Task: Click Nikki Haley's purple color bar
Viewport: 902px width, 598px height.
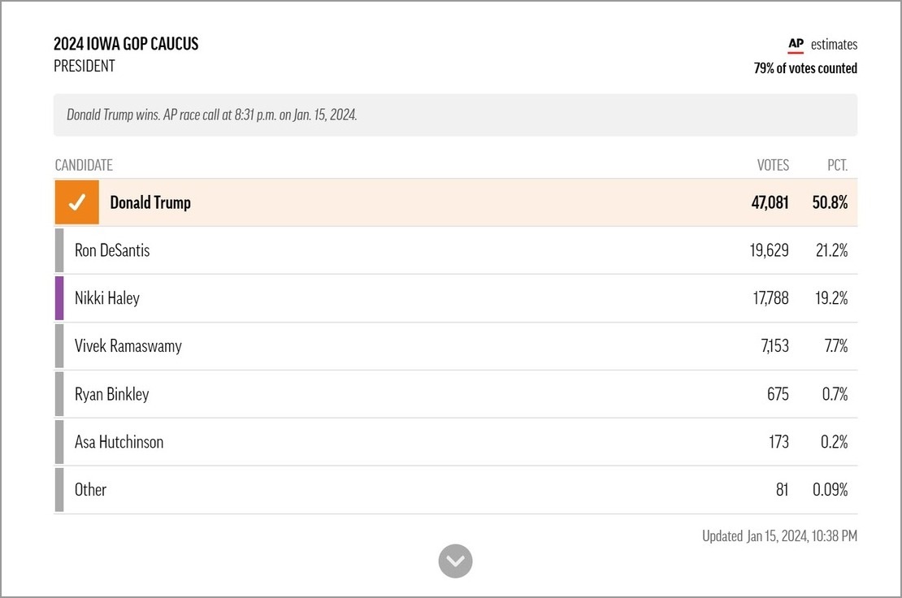Action: 59,298
